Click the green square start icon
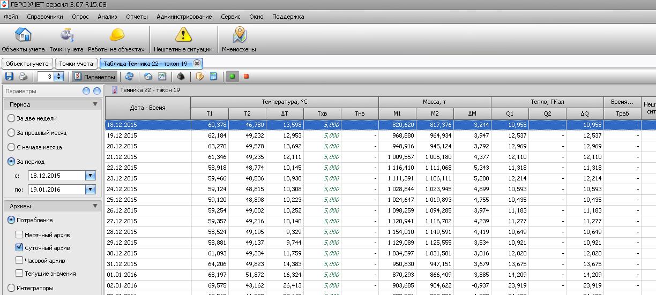 tap(233, 77)
